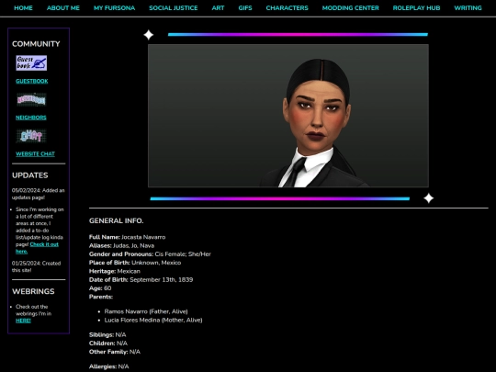Click the 'Age: 60' line
The image size is (496, 372).
point(100,288)
